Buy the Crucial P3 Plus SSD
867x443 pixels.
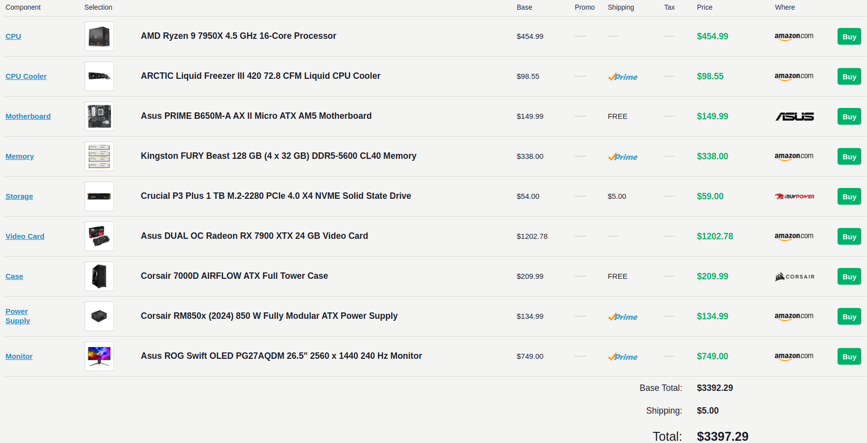[849, 197]
